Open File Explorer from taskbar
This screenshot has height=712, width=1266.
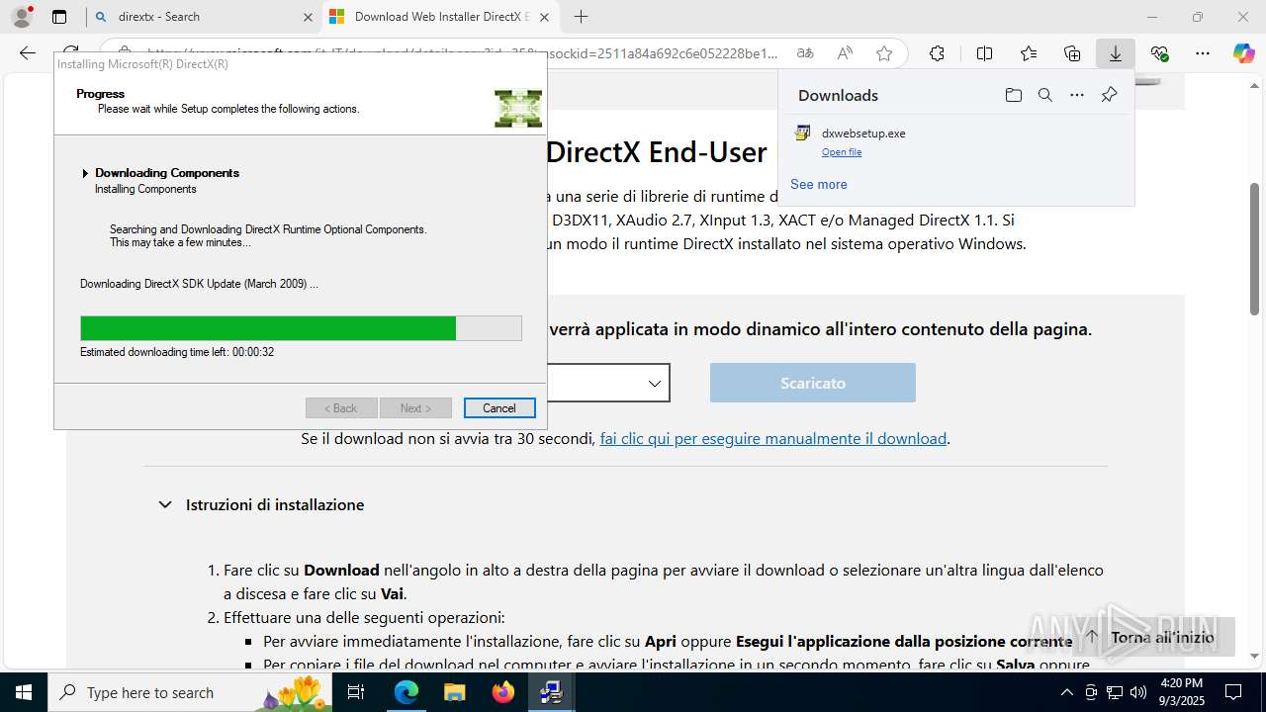point(454,692)
